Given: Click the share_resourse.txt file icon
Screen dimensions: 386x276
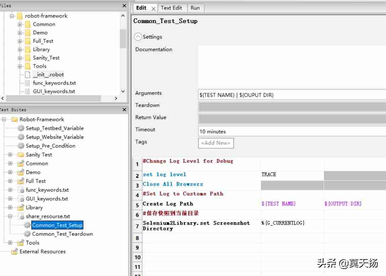Looking at the screenshot, I should tap(21, 216).
